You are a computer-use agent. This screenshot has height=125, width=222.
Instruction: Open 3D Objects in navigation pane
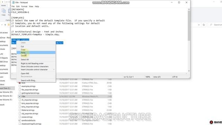[x=4, y=58]
